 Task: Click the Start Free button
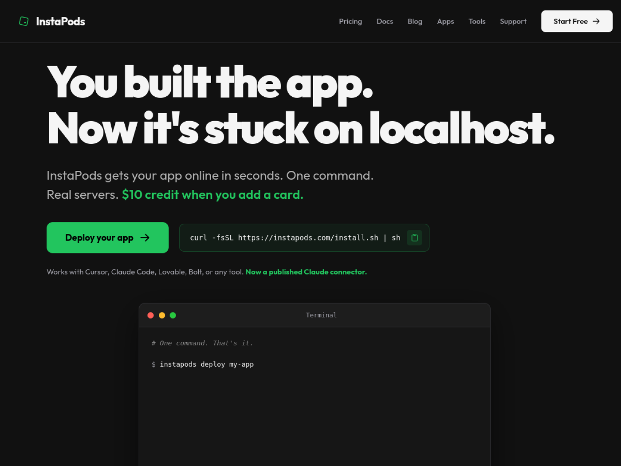(577, 21)
